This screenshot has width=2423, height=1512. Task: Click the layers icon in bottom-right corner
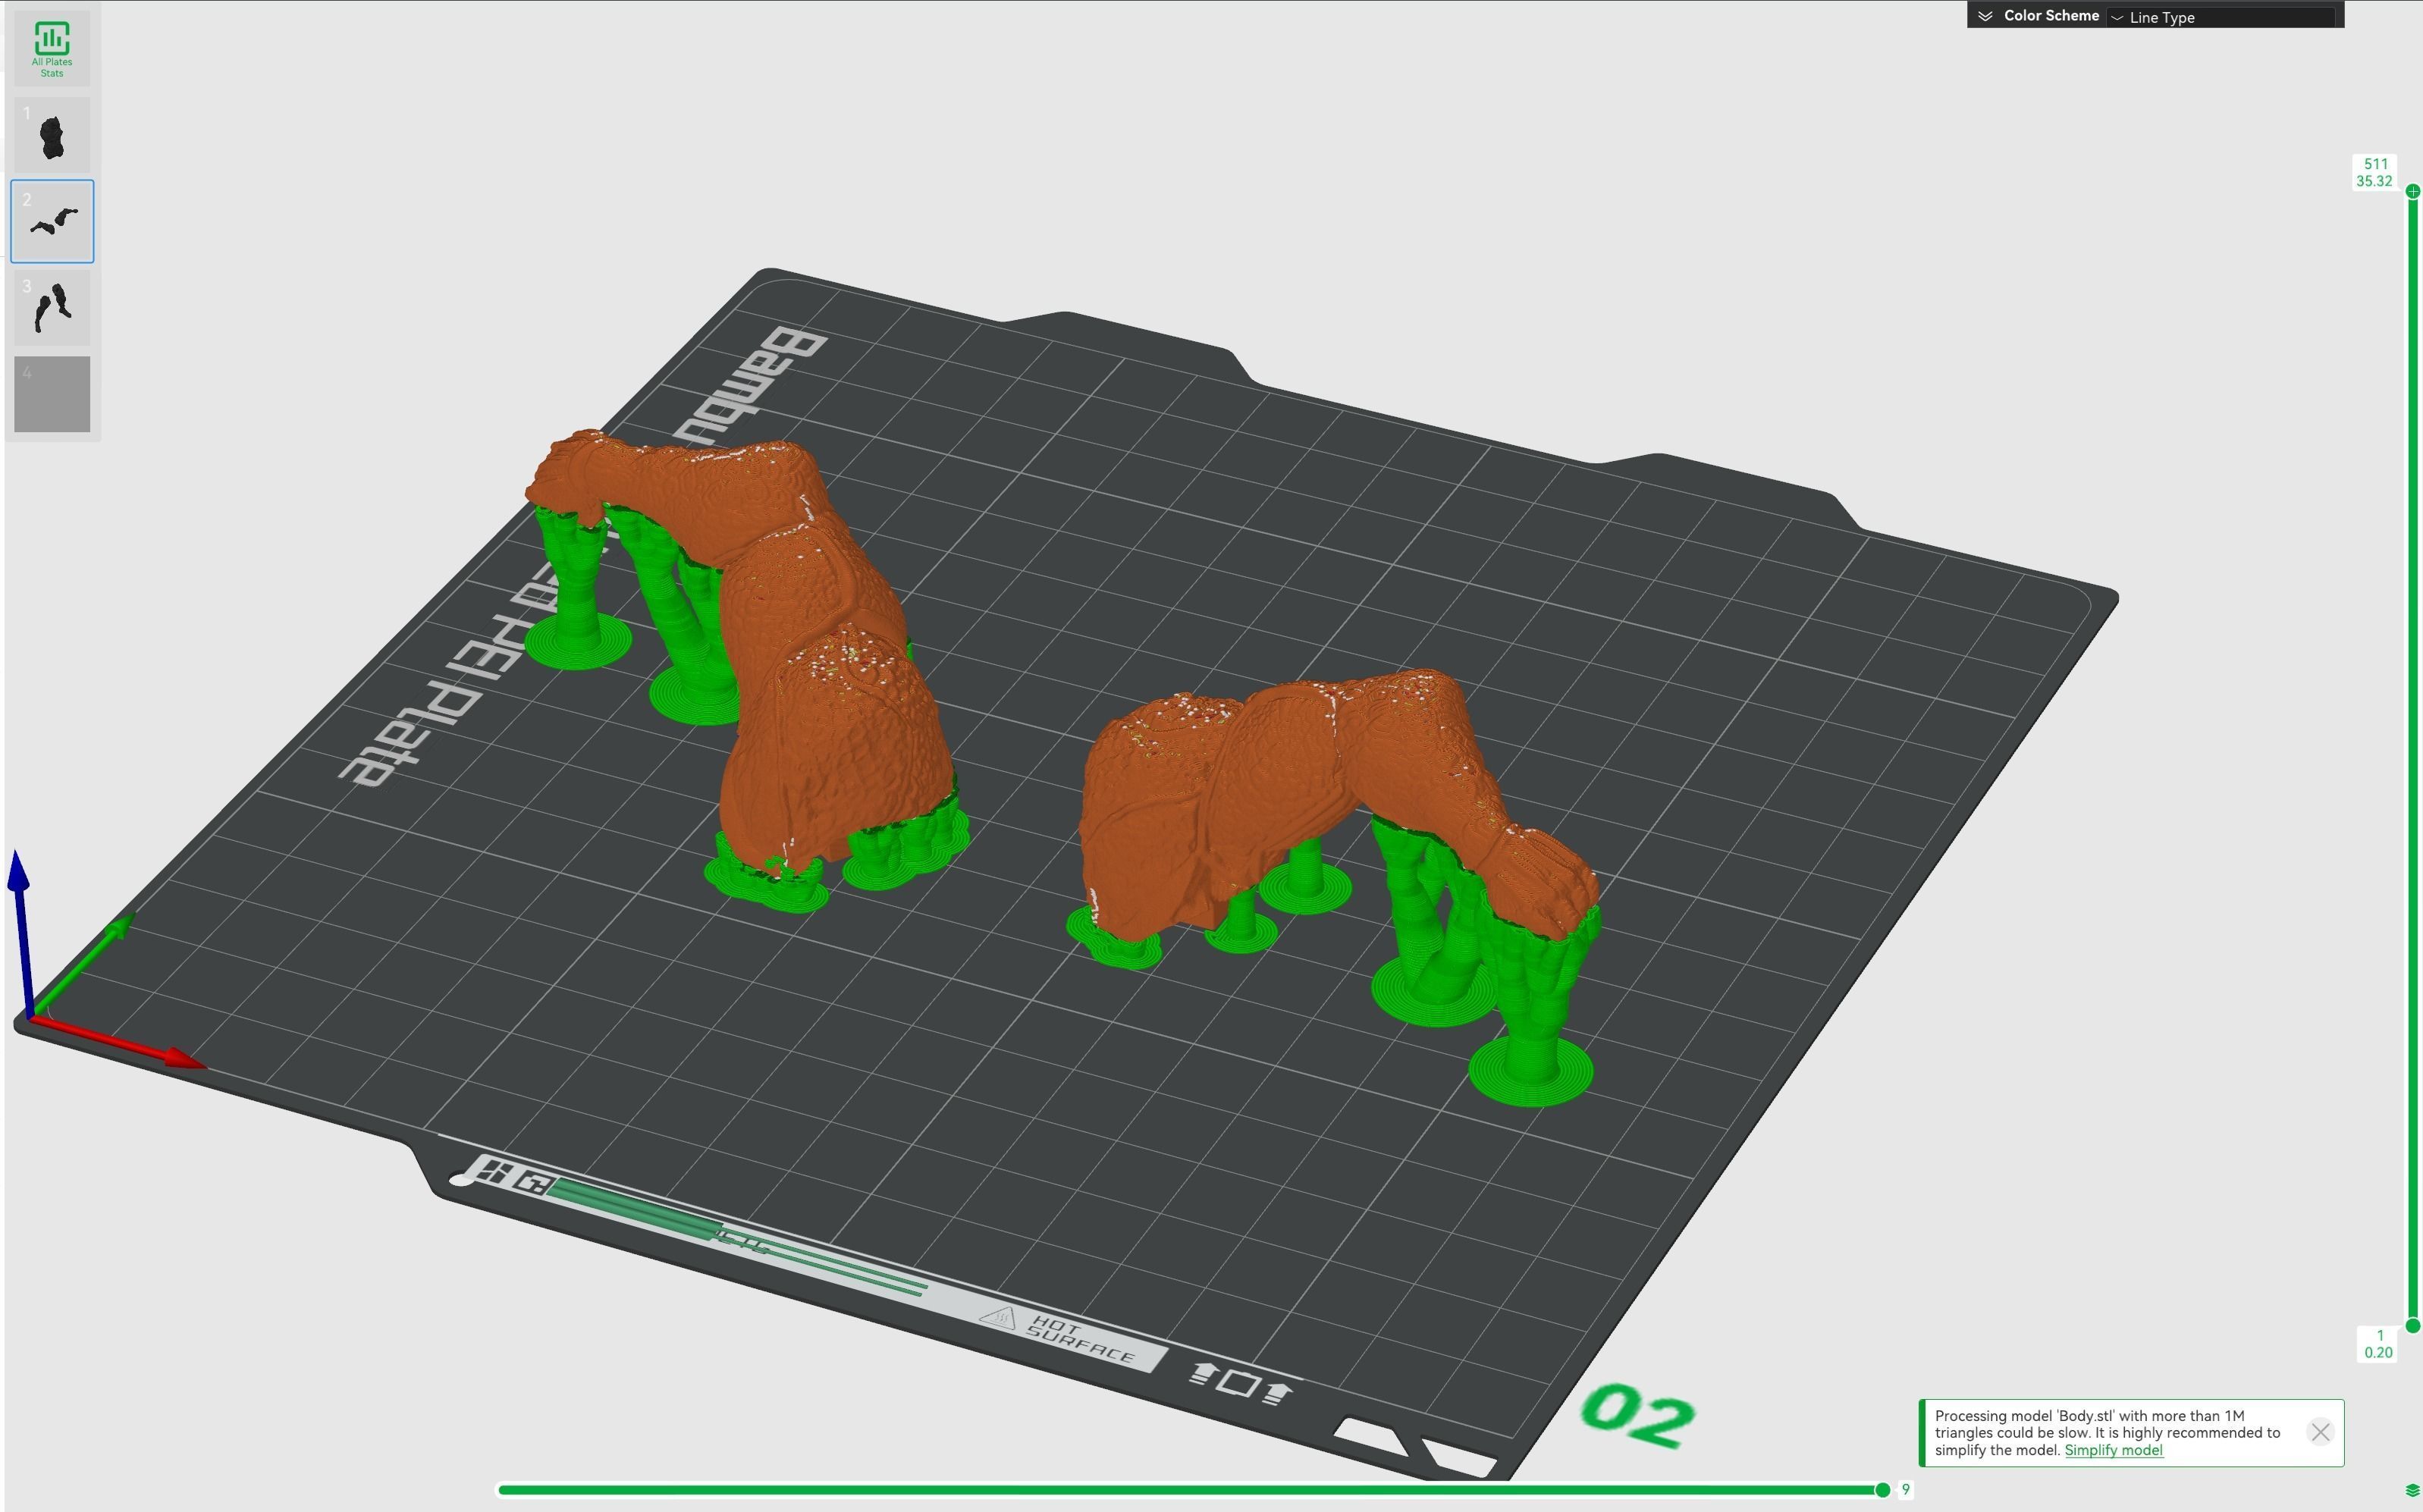(2412, 1491)
